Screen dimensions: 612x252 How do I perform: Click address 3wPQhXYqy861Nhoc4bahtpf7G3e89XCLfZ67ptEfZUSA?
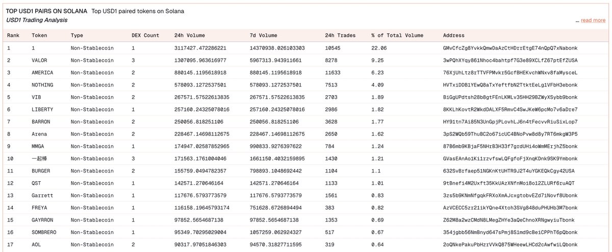point(510,60)
